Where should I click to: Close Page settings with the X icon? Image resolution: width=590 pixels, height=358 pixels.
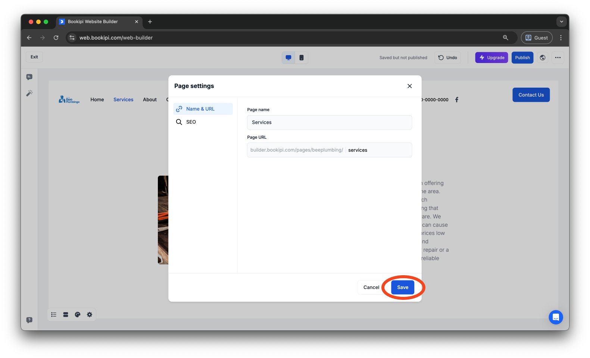click(410, 86)
